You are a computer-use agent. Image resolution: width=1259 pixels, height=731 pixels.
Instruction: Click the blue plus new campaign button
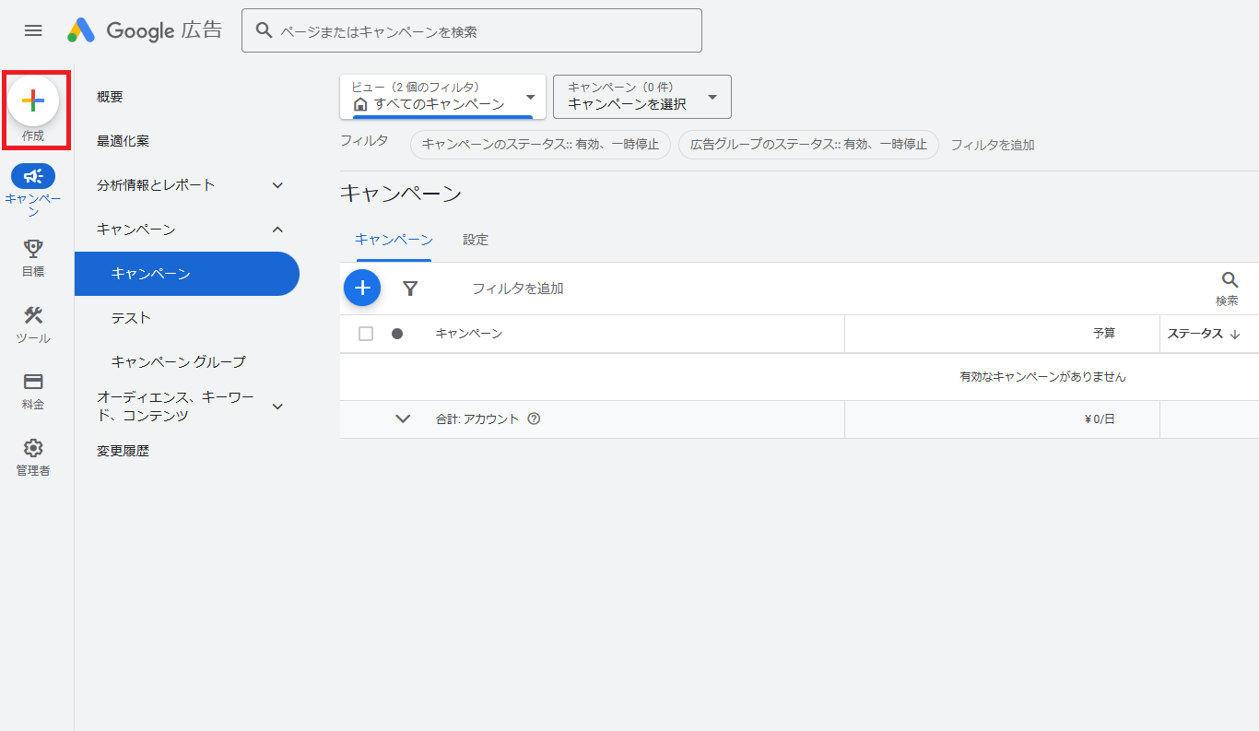[x=362, y=289]
